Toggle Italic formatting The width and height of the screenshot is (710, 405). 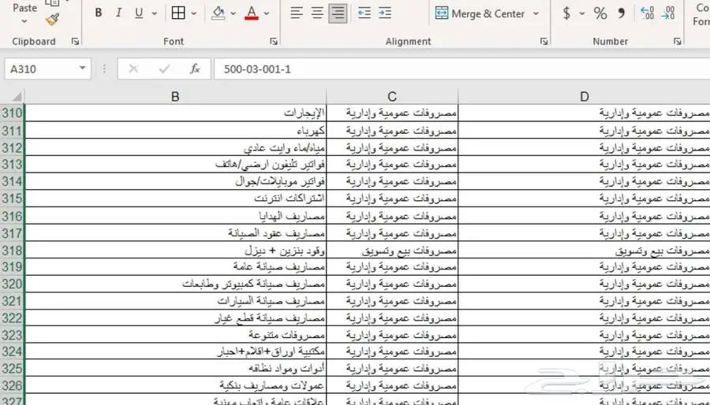[x=118, y=13]
